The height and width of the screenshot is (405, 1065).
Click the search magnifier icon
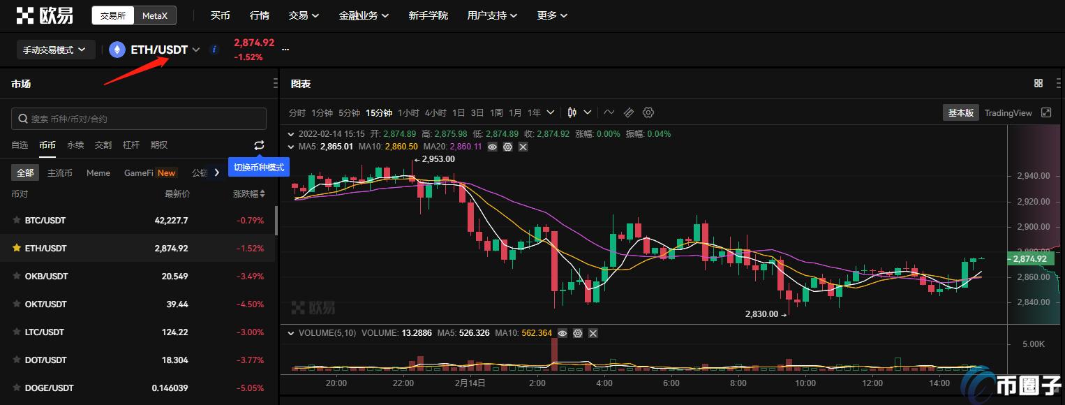point(23,119)
